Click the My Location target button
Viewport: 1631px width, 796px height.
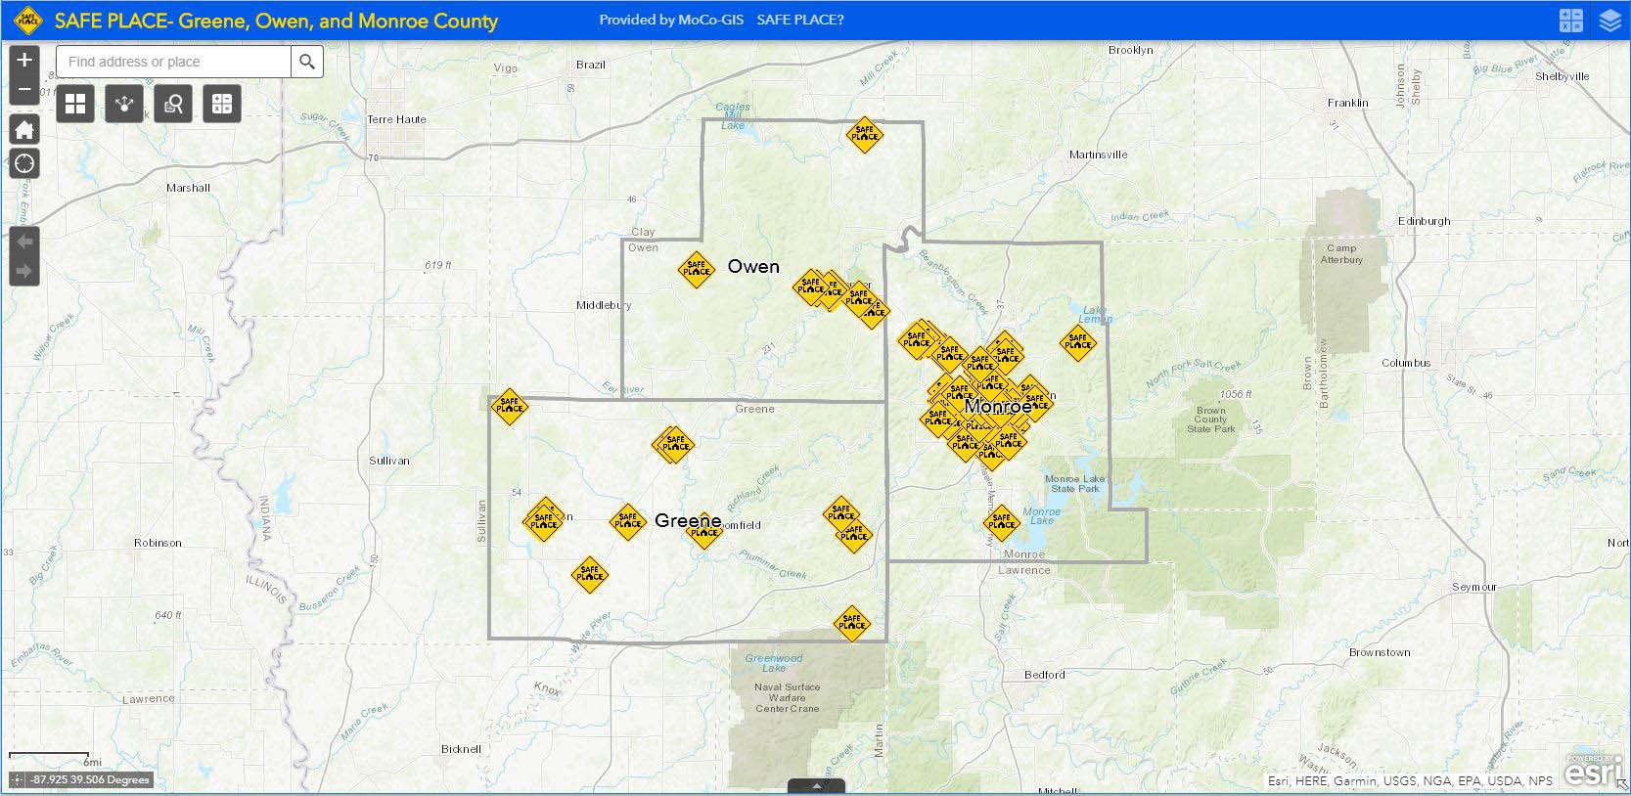click(x=24, y=163)
